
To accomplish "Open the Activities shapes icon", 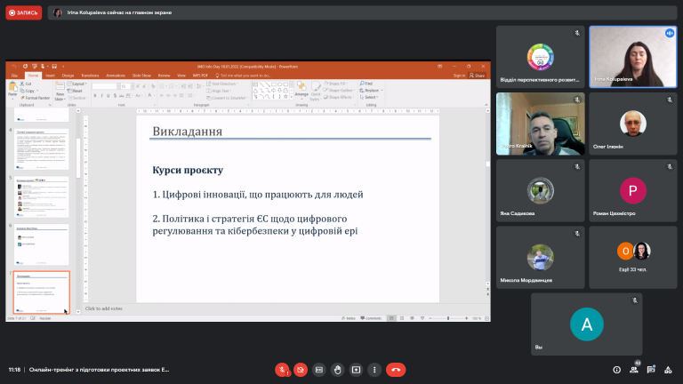I will [x=668, y=370].
